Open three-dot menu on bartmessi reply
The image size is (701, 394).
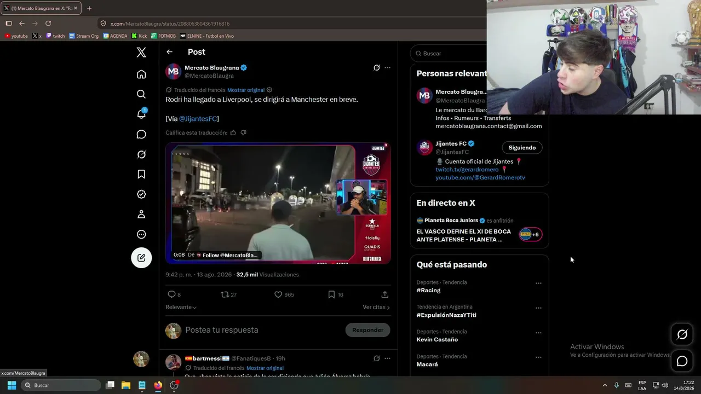(x=387, y=358)
